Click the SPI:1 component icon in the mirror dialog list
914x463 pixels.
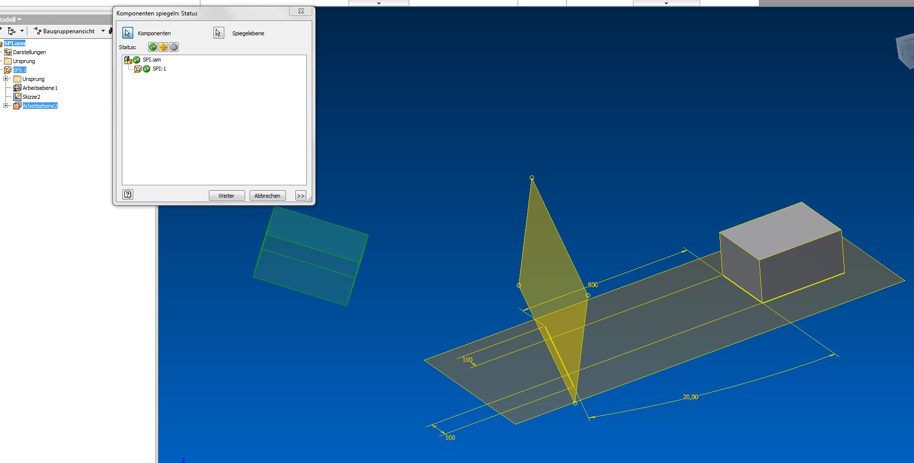tap(138, 69)
